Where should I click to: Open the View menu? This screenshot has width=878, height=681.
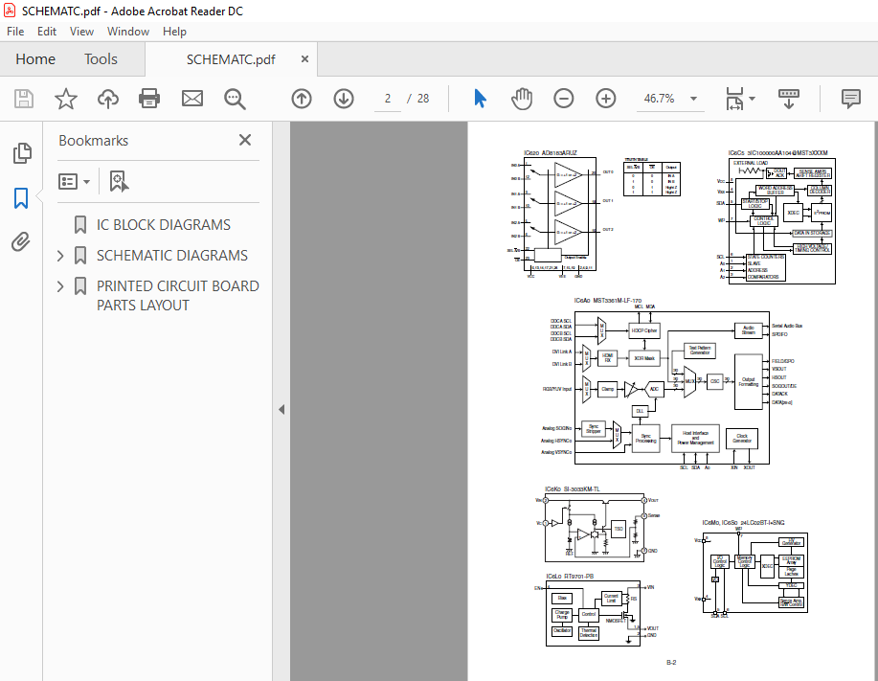point(81,32)
